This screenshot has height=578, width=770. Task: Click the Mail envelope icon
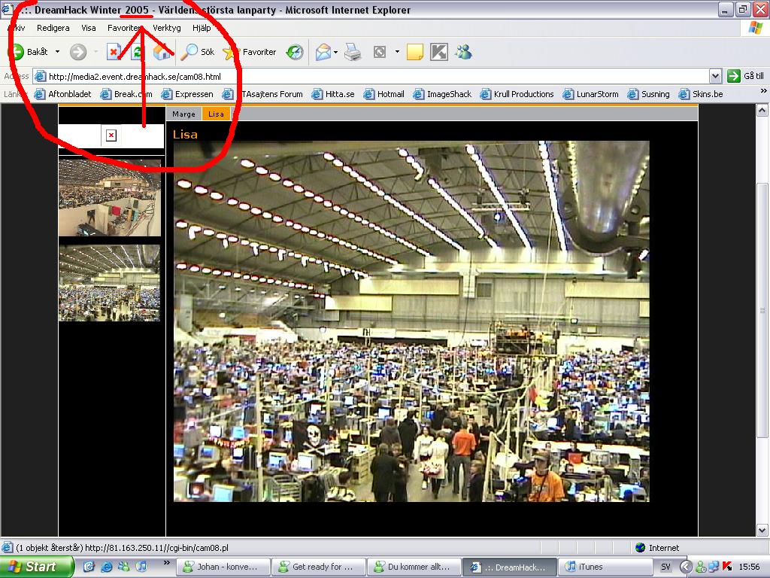323,52
